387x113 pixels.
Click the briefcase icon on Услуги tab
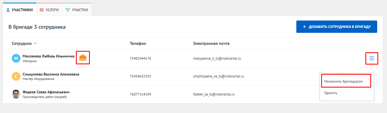42,10
